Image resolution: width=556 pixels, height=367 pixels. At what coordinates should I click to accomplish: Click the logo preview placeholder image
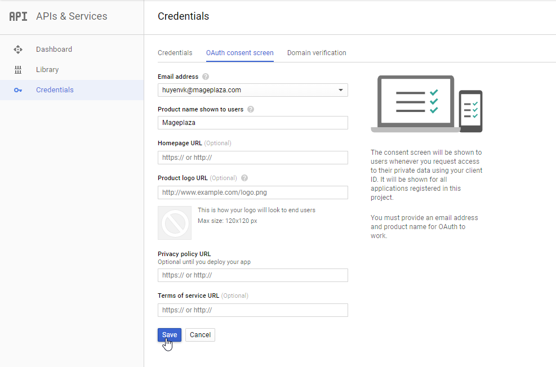click(175, 223)
